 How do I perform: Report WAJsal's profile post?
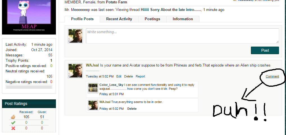click(x=140, y=76)
